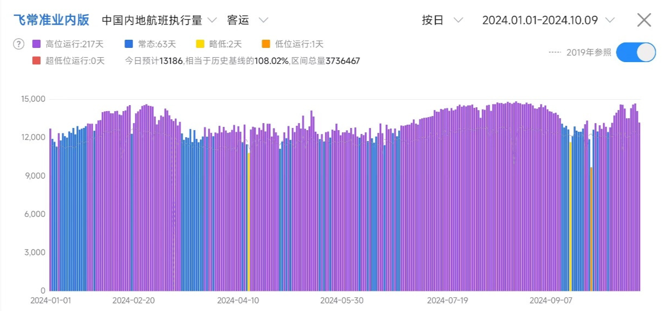Click the 12,000 y-axis label
664x311 pixels.
pyautogui.click(x=33, y=137)
